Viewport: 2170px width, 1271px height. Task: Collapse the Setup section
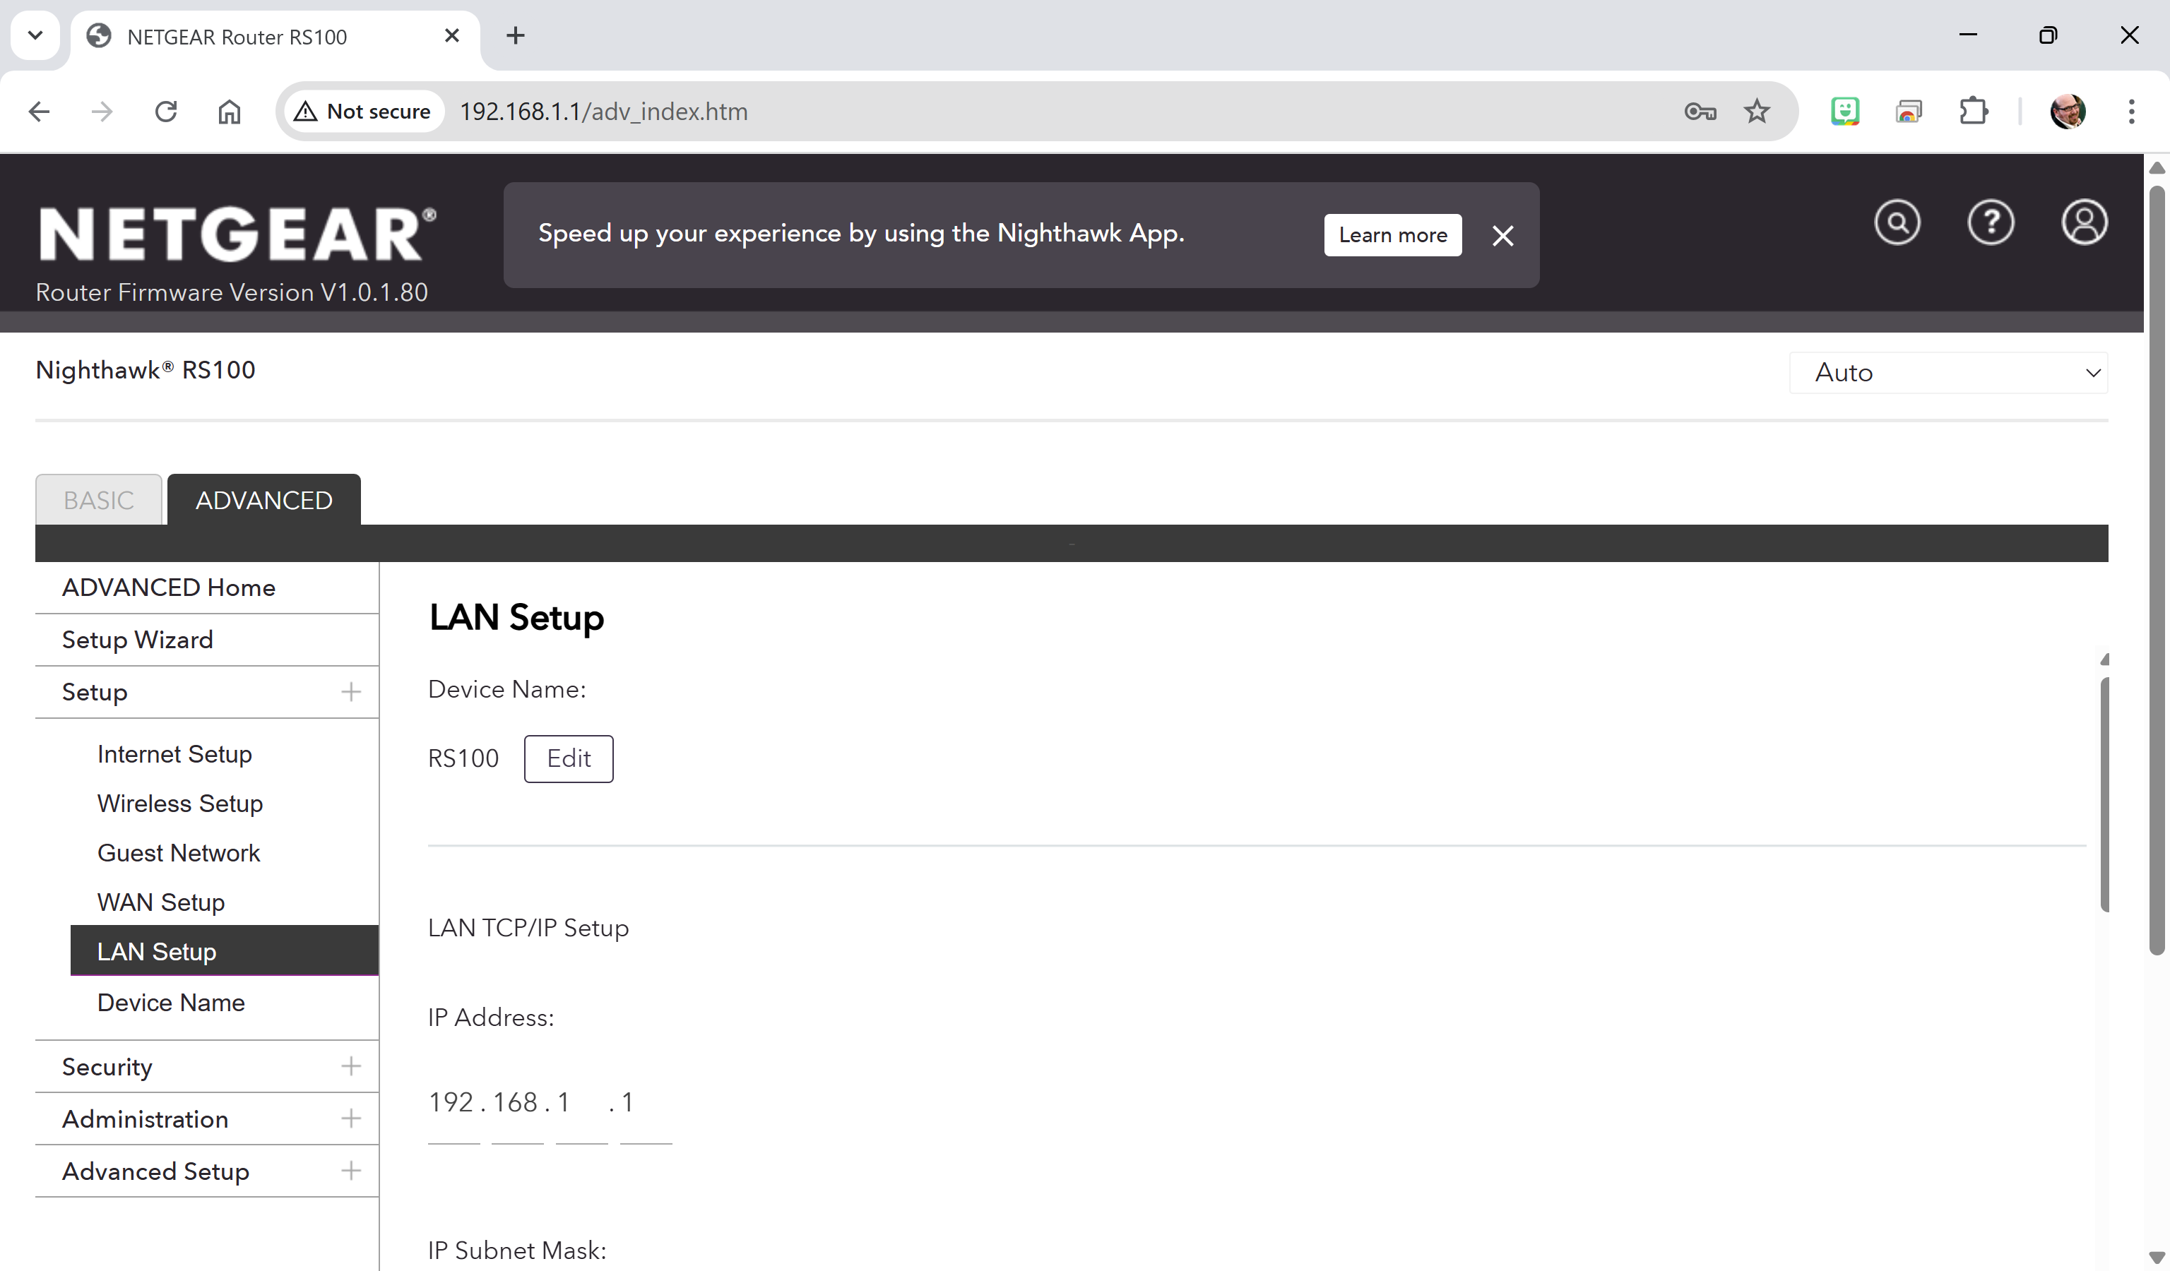point(350,692)
